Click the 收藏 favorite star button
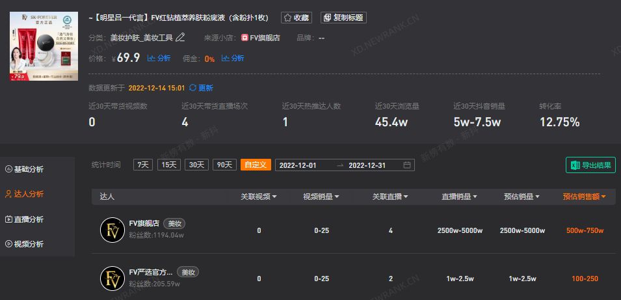Screen dimensions: 621x300 point(297,18)
